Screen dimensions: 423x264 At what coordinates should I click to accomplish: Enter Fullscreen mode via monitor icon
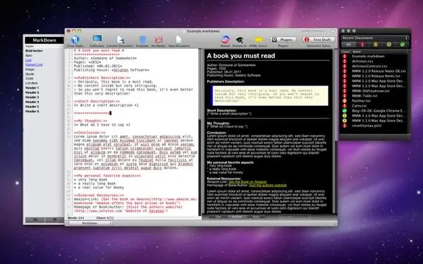tap(97, 40)
